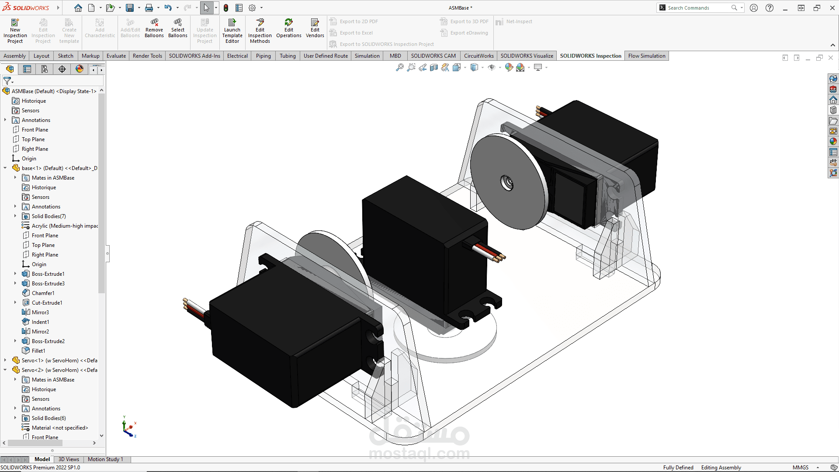The height and width of the screenshot is (472, 839).
Task: Click the Select Balloons button
Action: 178,29
